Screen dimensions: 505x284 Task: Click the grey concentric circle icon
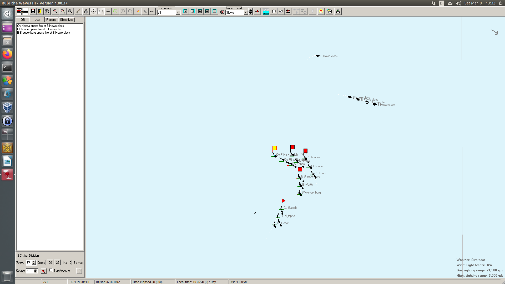pyautogui.click(x=123, y=11)
